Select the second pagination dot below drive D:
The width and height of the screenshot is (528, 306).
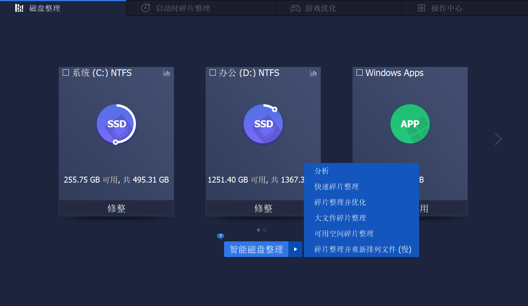pyautogui.click(x=264, y=230)
